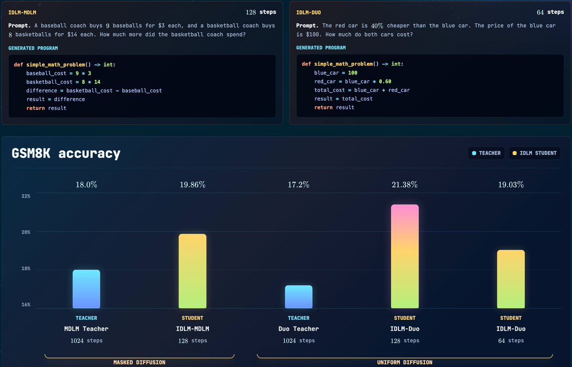
Task: Click the red_car = blue_car * 0.60 line
Action: pos(353,81)
